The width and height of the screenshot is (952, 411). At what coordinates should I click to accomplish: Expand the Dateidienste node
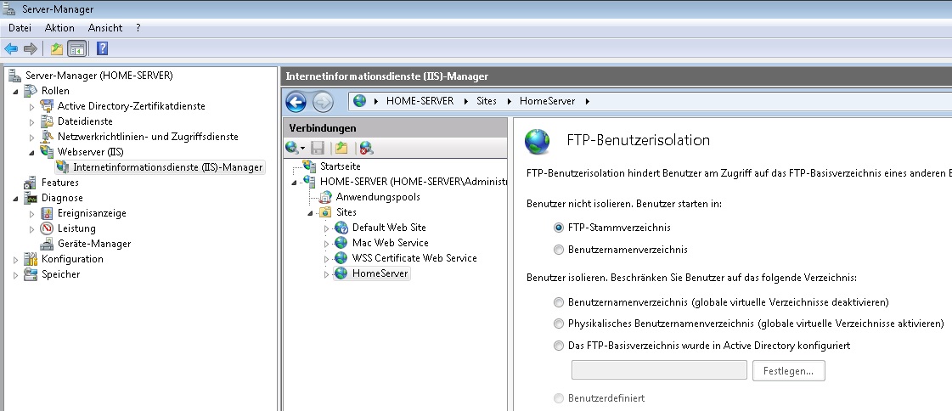click(x=32, y=121)
